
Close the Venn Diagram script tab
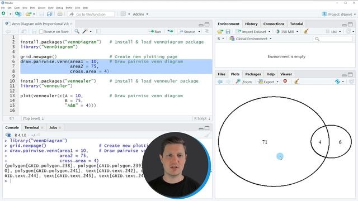pyautogui.click(x=71, y=23)
